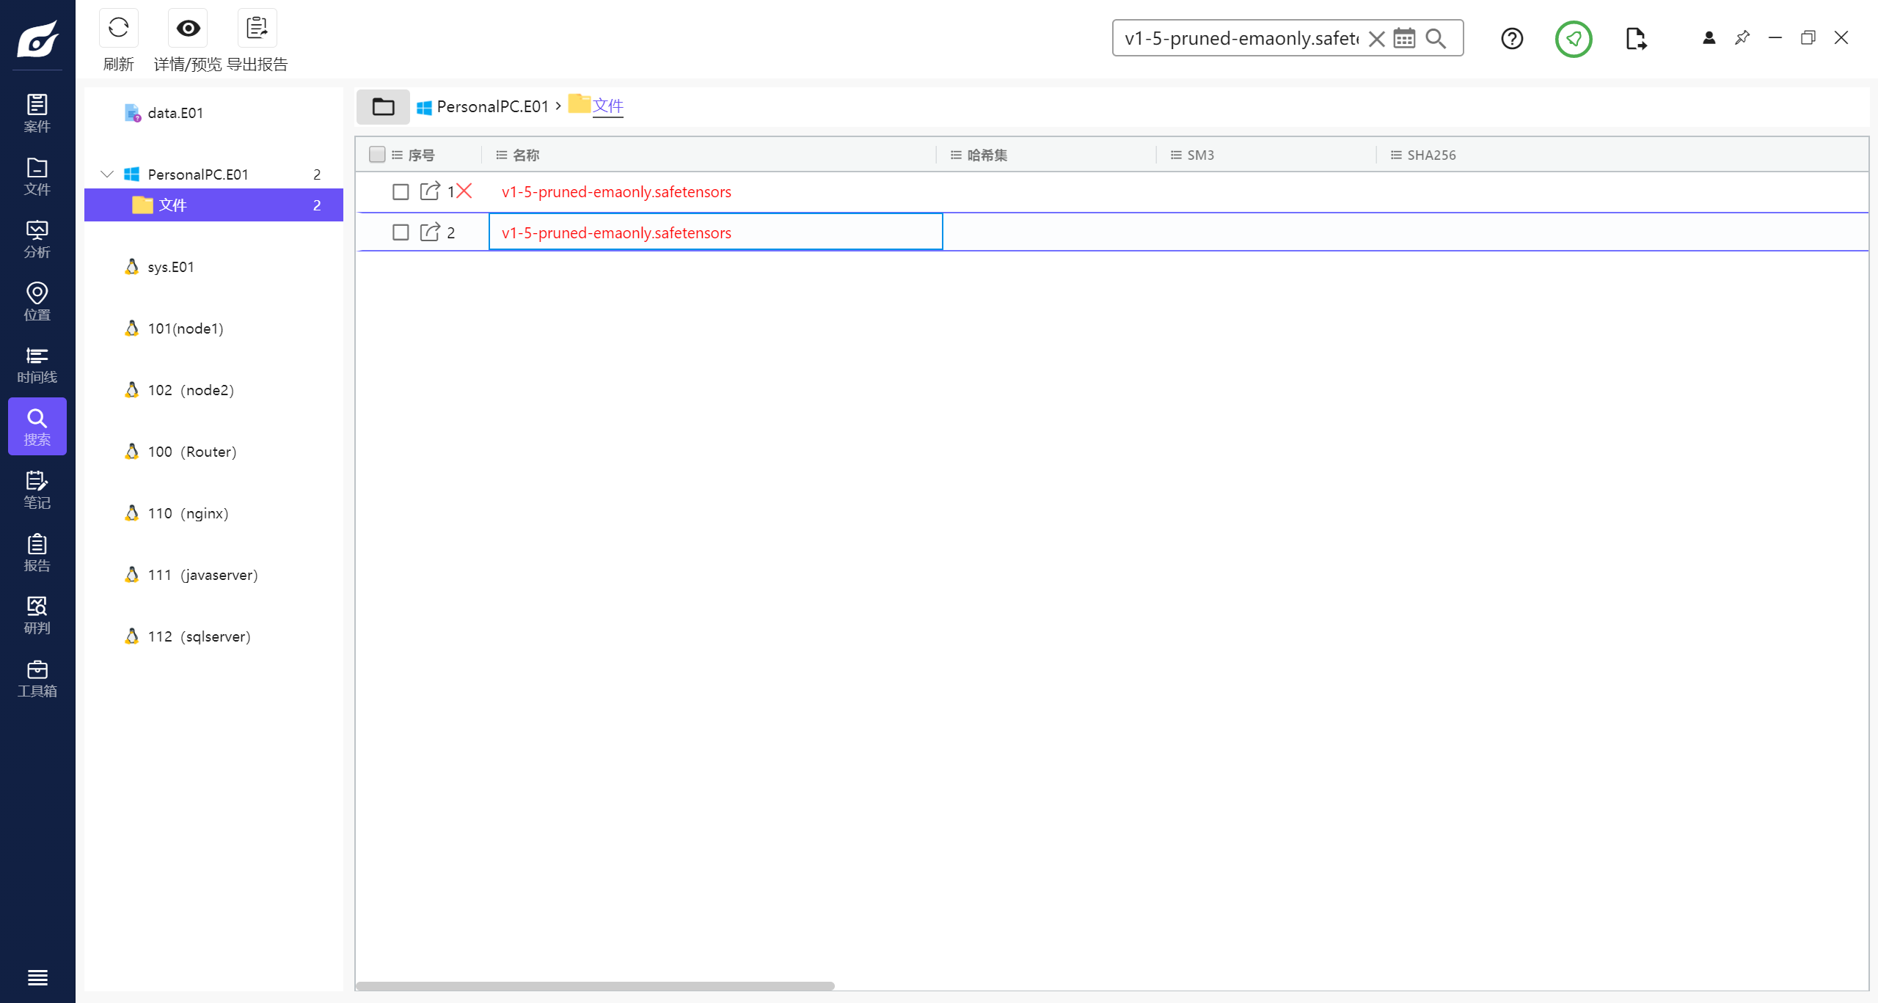
Task: Open SHA256 column header menu
Action: pos(1396,155)
